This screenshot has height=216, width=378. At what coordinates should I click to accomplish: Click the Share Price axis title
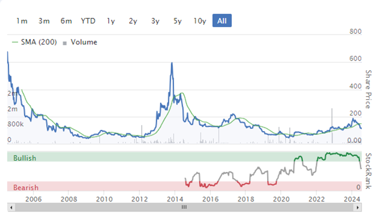tap(368, 89)
